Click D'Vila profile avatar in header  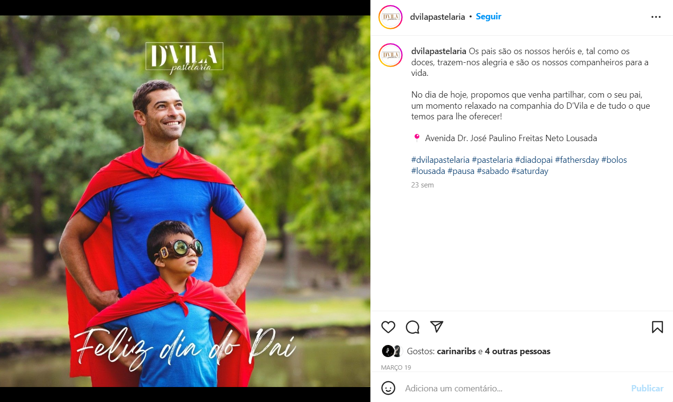(x=390, y=17)
